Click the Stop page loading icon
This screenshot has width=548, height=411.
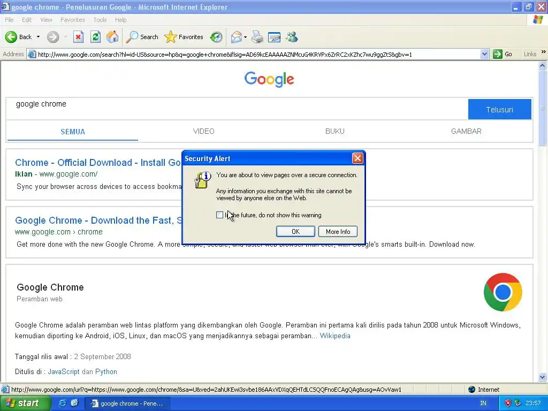click(78, 37)
